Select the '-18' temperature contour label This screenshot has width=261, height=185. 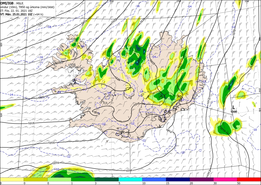pyautogui.click(x=49, y=27)
